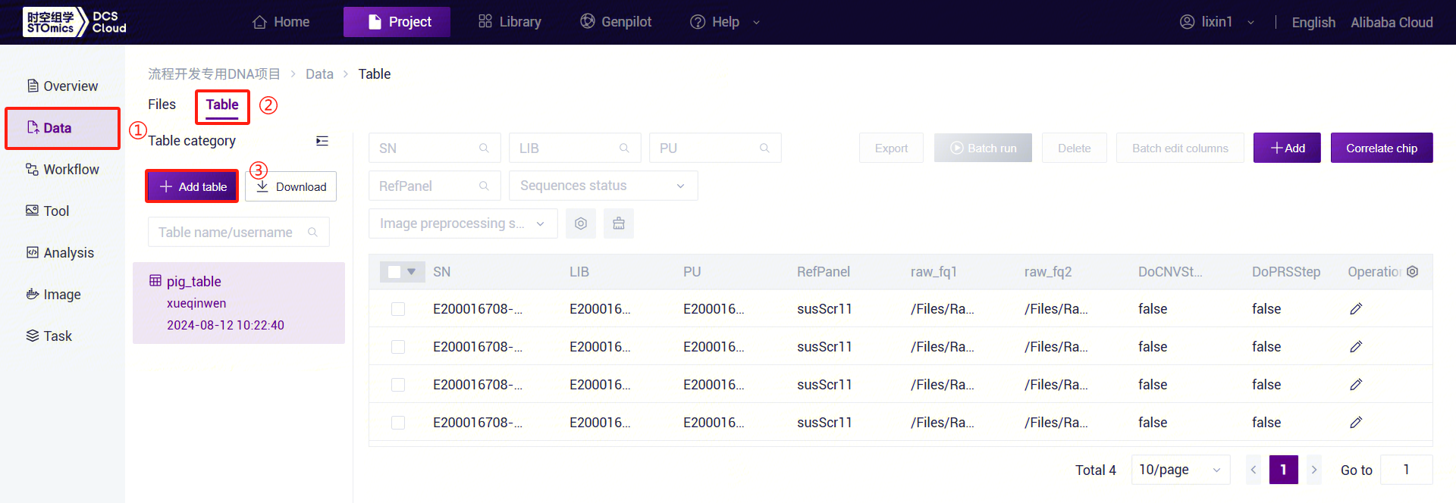Collapse the Table category panel icon
Screen dimensions: 1456x503
click(322, 141)
